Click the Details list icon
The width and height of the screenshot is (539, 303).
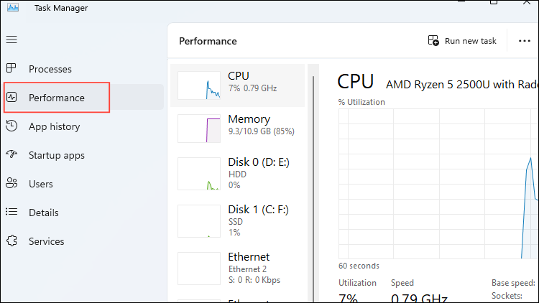[11, 213]
